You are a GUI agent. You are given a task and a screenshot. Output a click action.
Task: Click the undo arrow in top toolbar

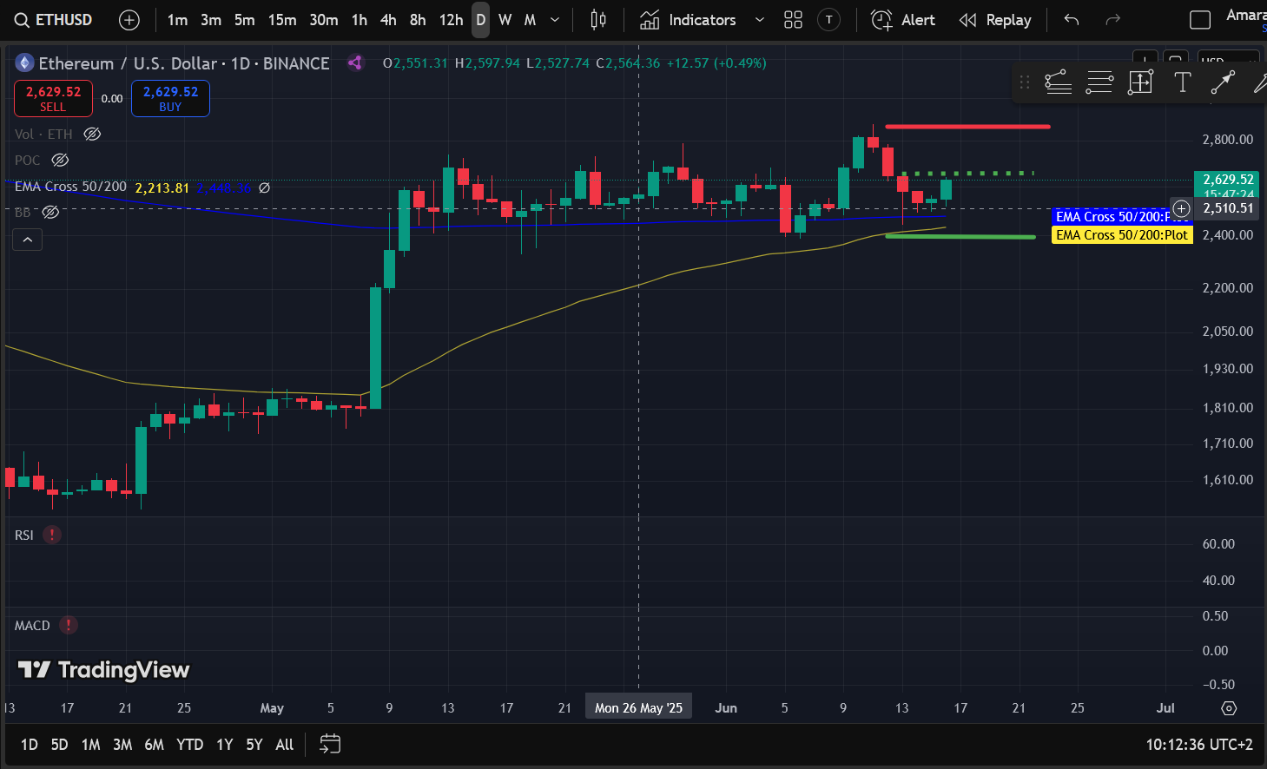(1072, 20)
